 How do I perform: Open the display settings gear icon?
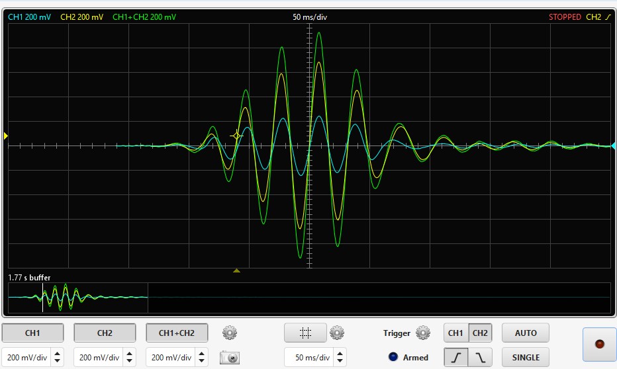(337, 333)
